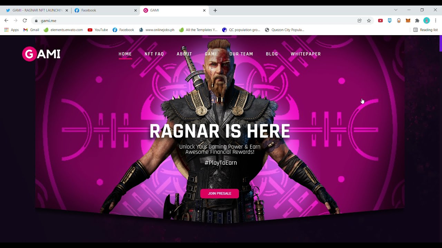Image resolution: width=442 pixels, height=248 pixels.
Task: Click the #PlayToEarn hashtag text
Action: (221, 163)
